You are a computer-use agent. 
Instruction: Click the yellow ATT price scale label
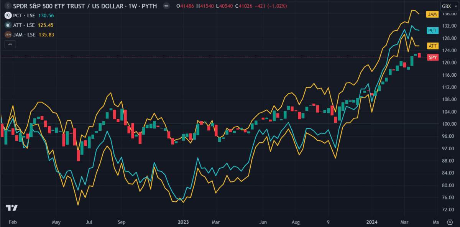pos(432,46)
